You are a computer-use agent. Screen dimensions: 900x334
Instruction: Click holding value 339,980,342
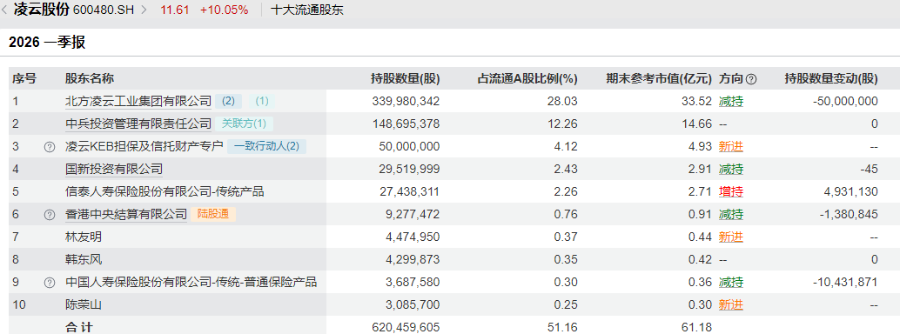406,102
